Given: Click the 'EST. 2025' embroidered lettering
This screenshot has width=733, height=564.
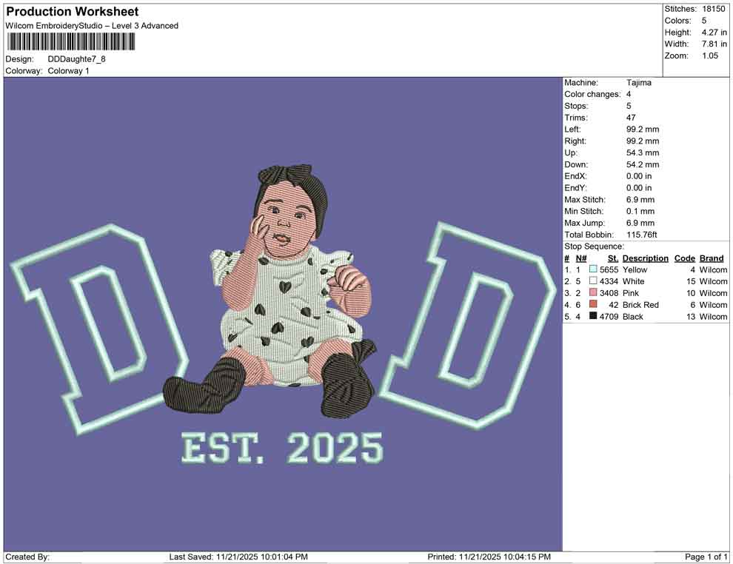Looking at the screenshot, I should tap(282, 447).
